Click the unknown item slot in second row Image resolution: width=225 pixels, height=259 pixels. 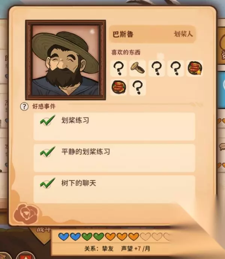[x=138, y=87]
